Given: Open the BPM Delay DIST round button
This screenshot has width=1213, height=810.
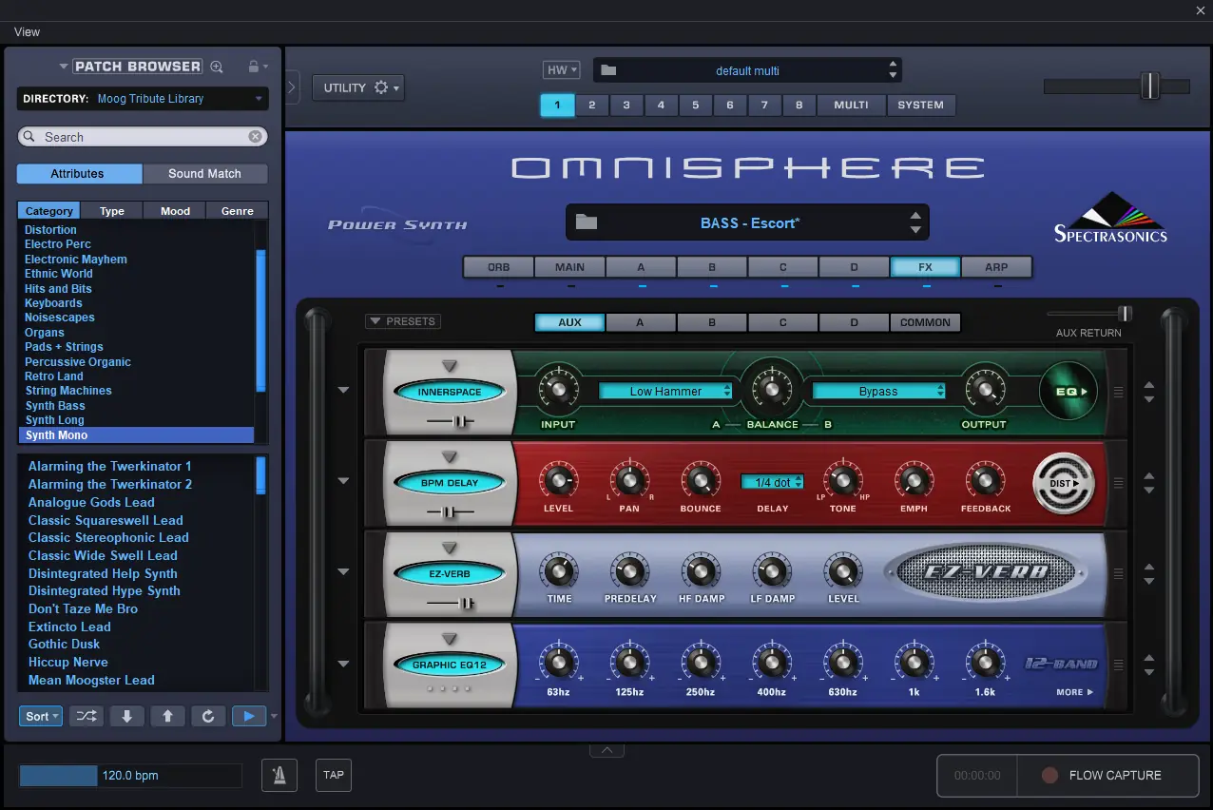Looking at the screenshot, I should point(1064,483).
